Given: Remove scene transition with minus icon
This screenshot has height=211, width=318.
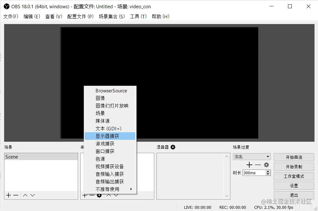Looking at the screenshot, I should [x=258, y=165].
